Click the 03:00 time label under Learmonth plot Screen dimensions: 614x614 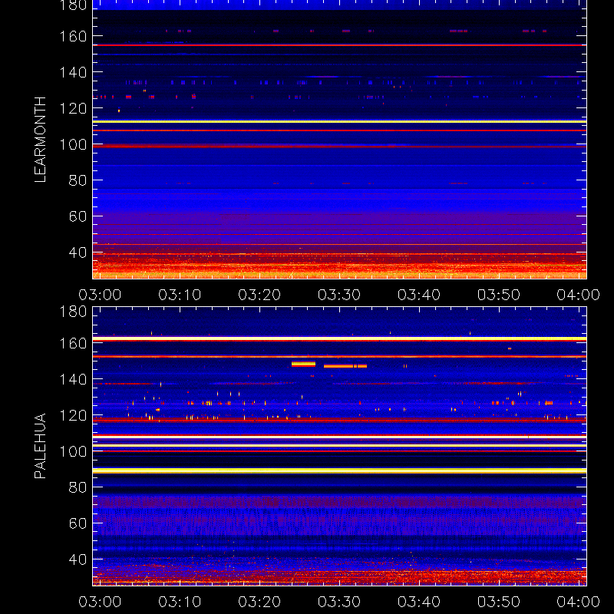(100, 295)
